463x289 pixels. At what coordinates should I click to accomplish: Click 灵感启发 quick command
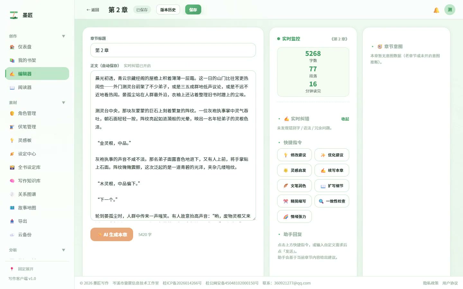click(294, 170)
